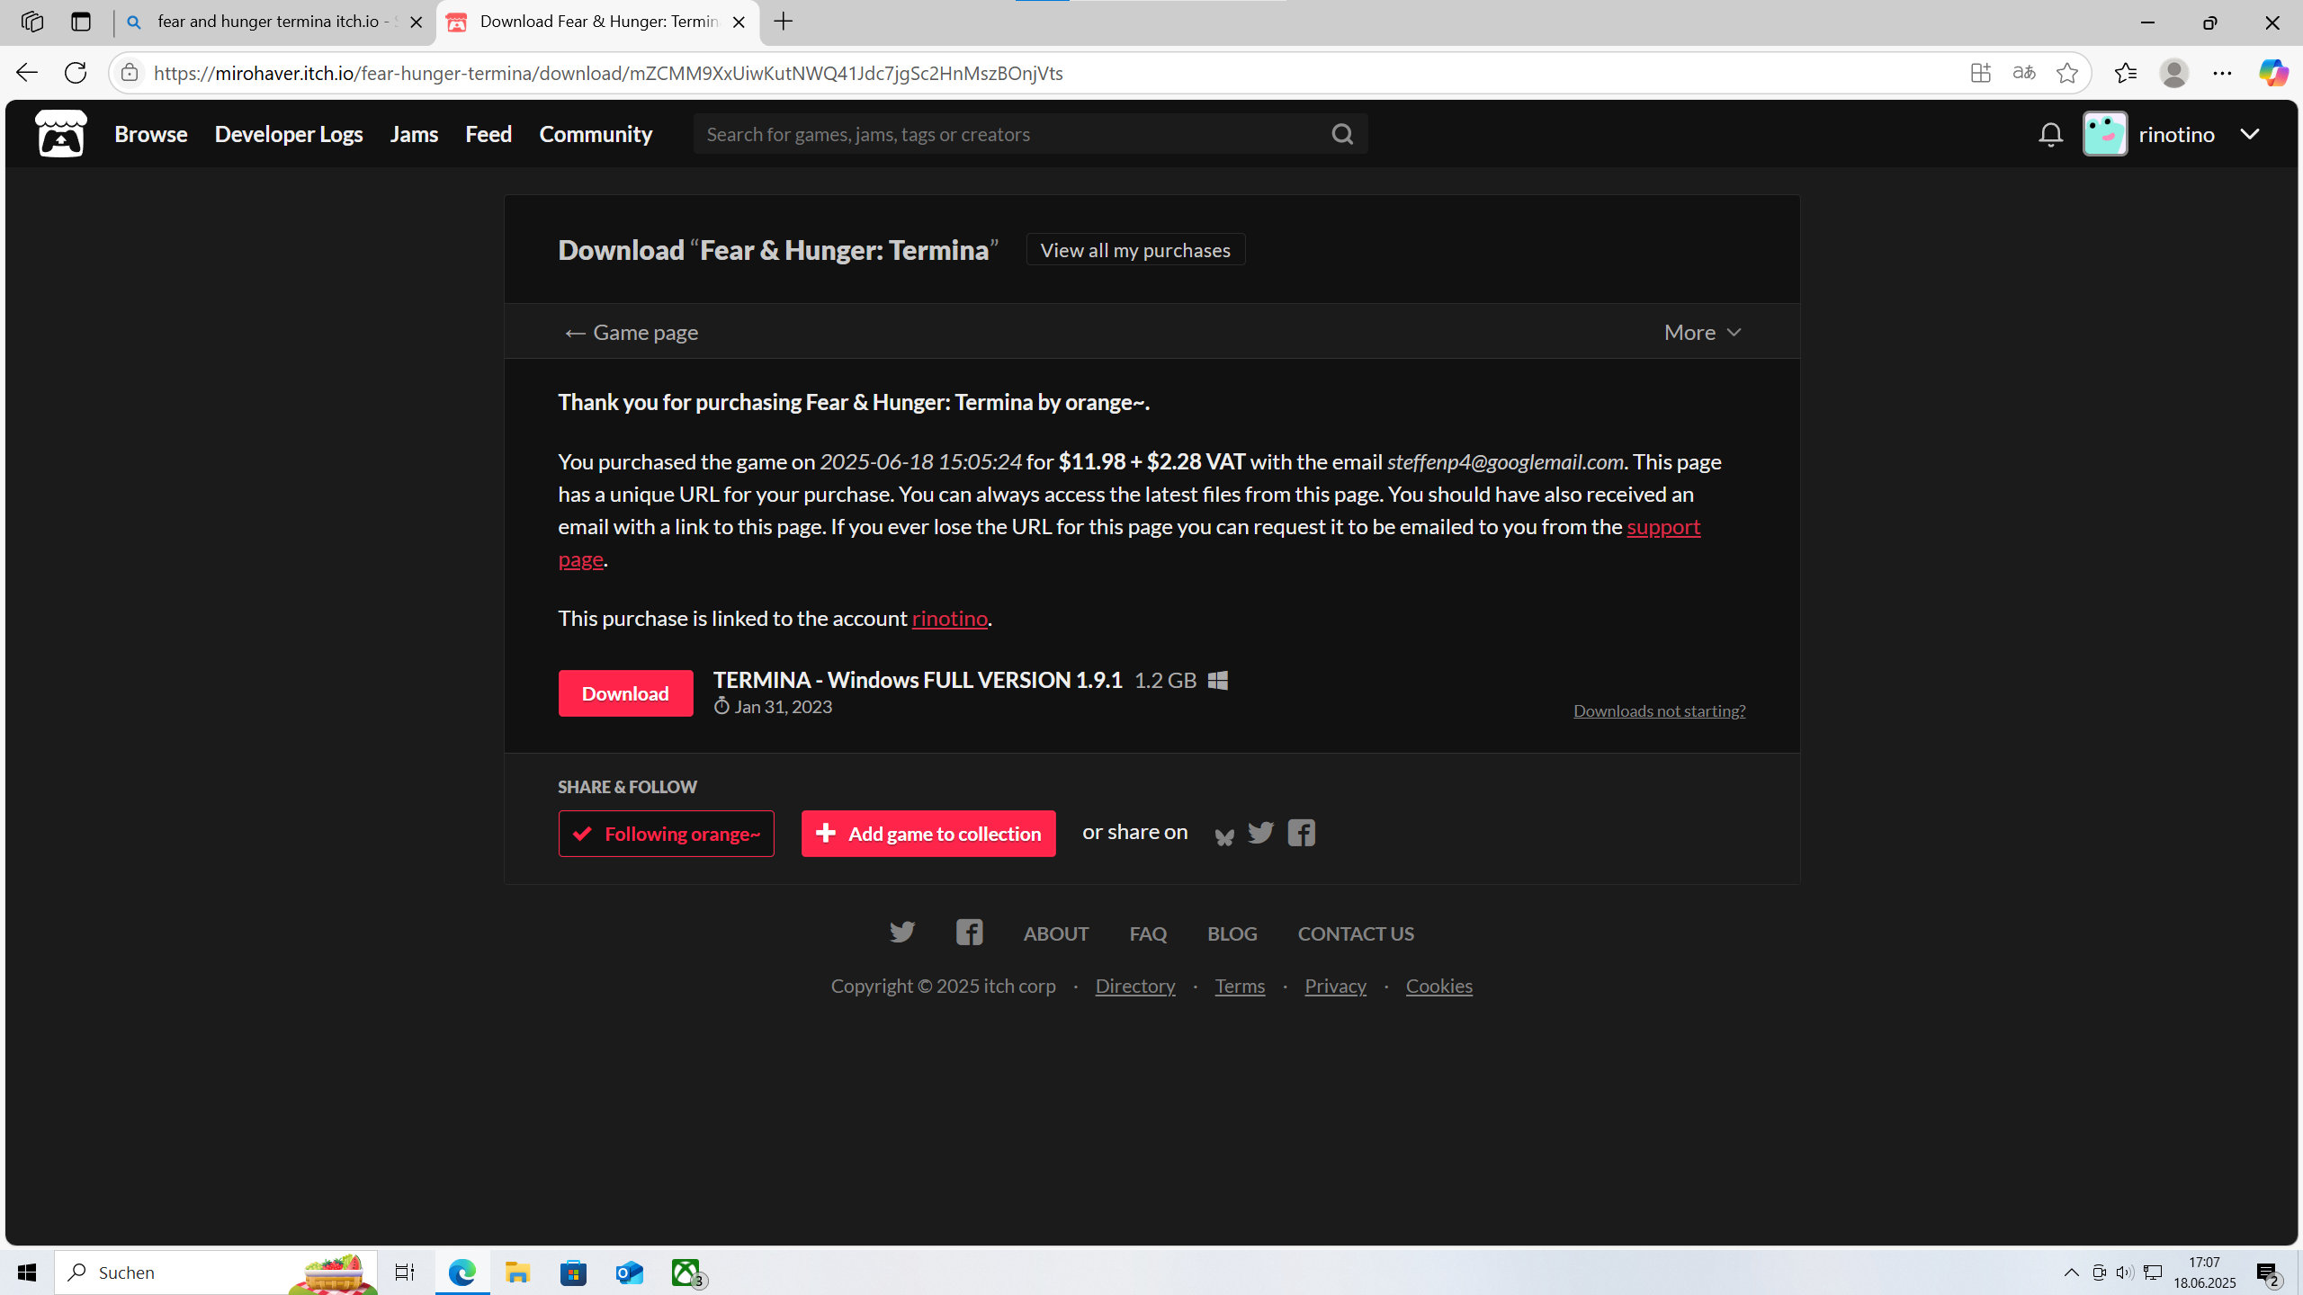The height and width of the screenshot is (1295, 2303).
Task: Open the FAQ footer link
Action: click(x=1148, y=933)
